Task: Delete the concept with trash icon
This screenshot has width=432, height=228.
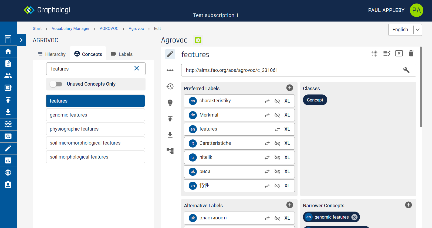Action: tap(411, 53)
